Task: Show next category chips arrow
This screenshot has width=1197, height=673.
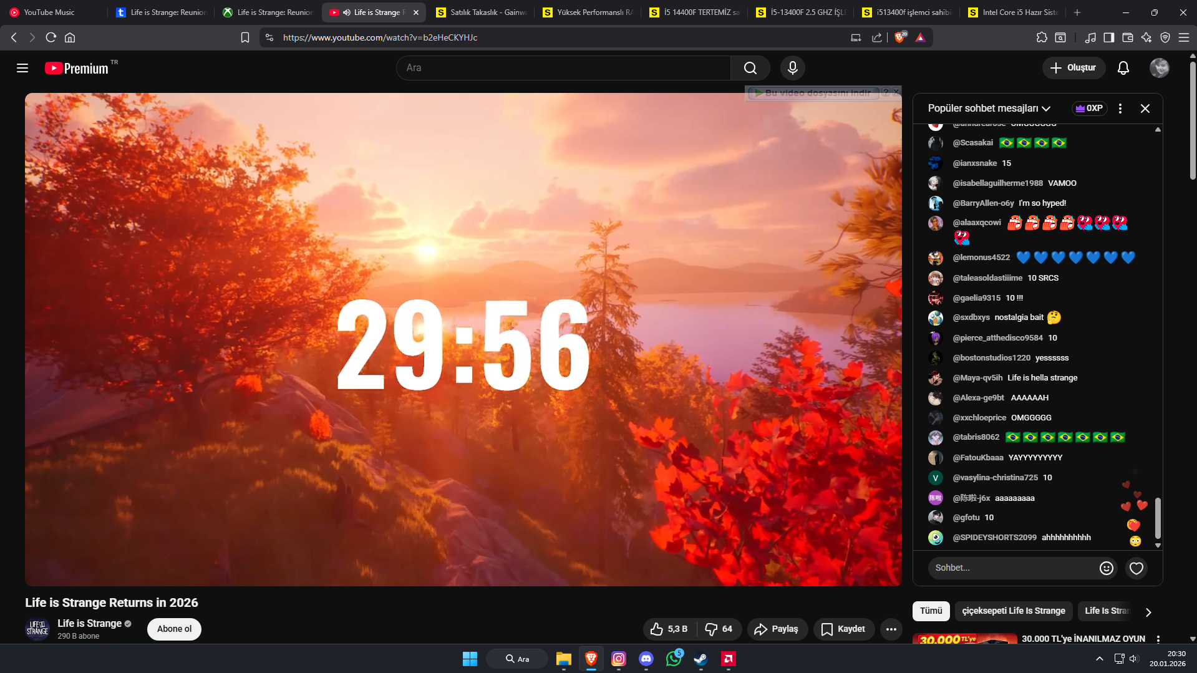Action: 1148,612
